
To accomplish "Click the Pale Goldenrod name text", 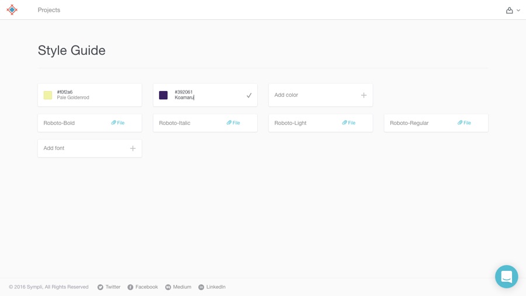I will [73, 97].
